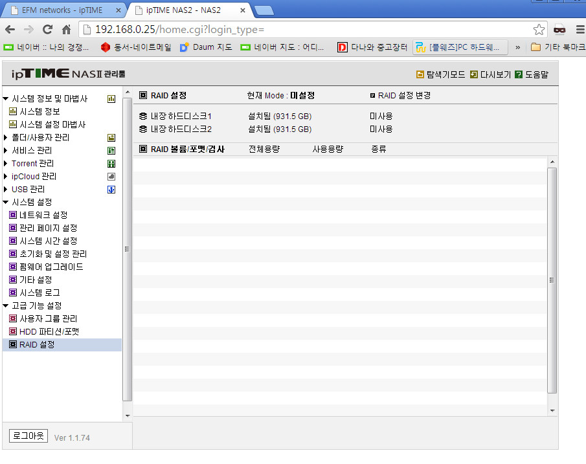The height and width of the screenshot is (464, 586).
Task: Expand the 서비스 관리 section
Action: [6, 151]
